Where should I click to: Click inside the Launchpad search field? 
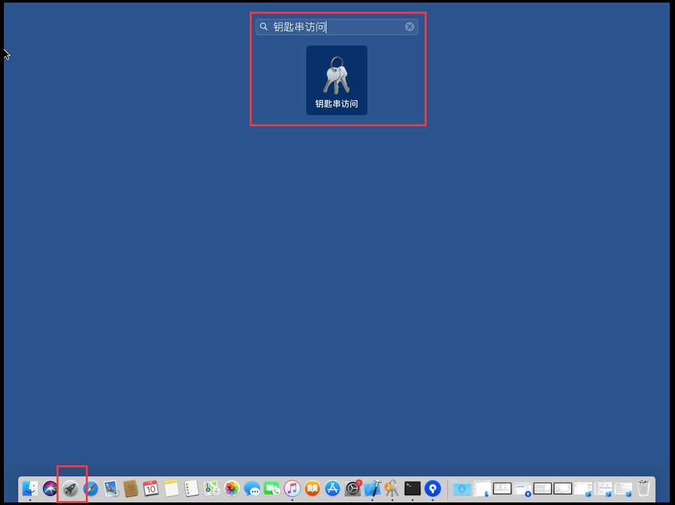click(x=336, y=27)
